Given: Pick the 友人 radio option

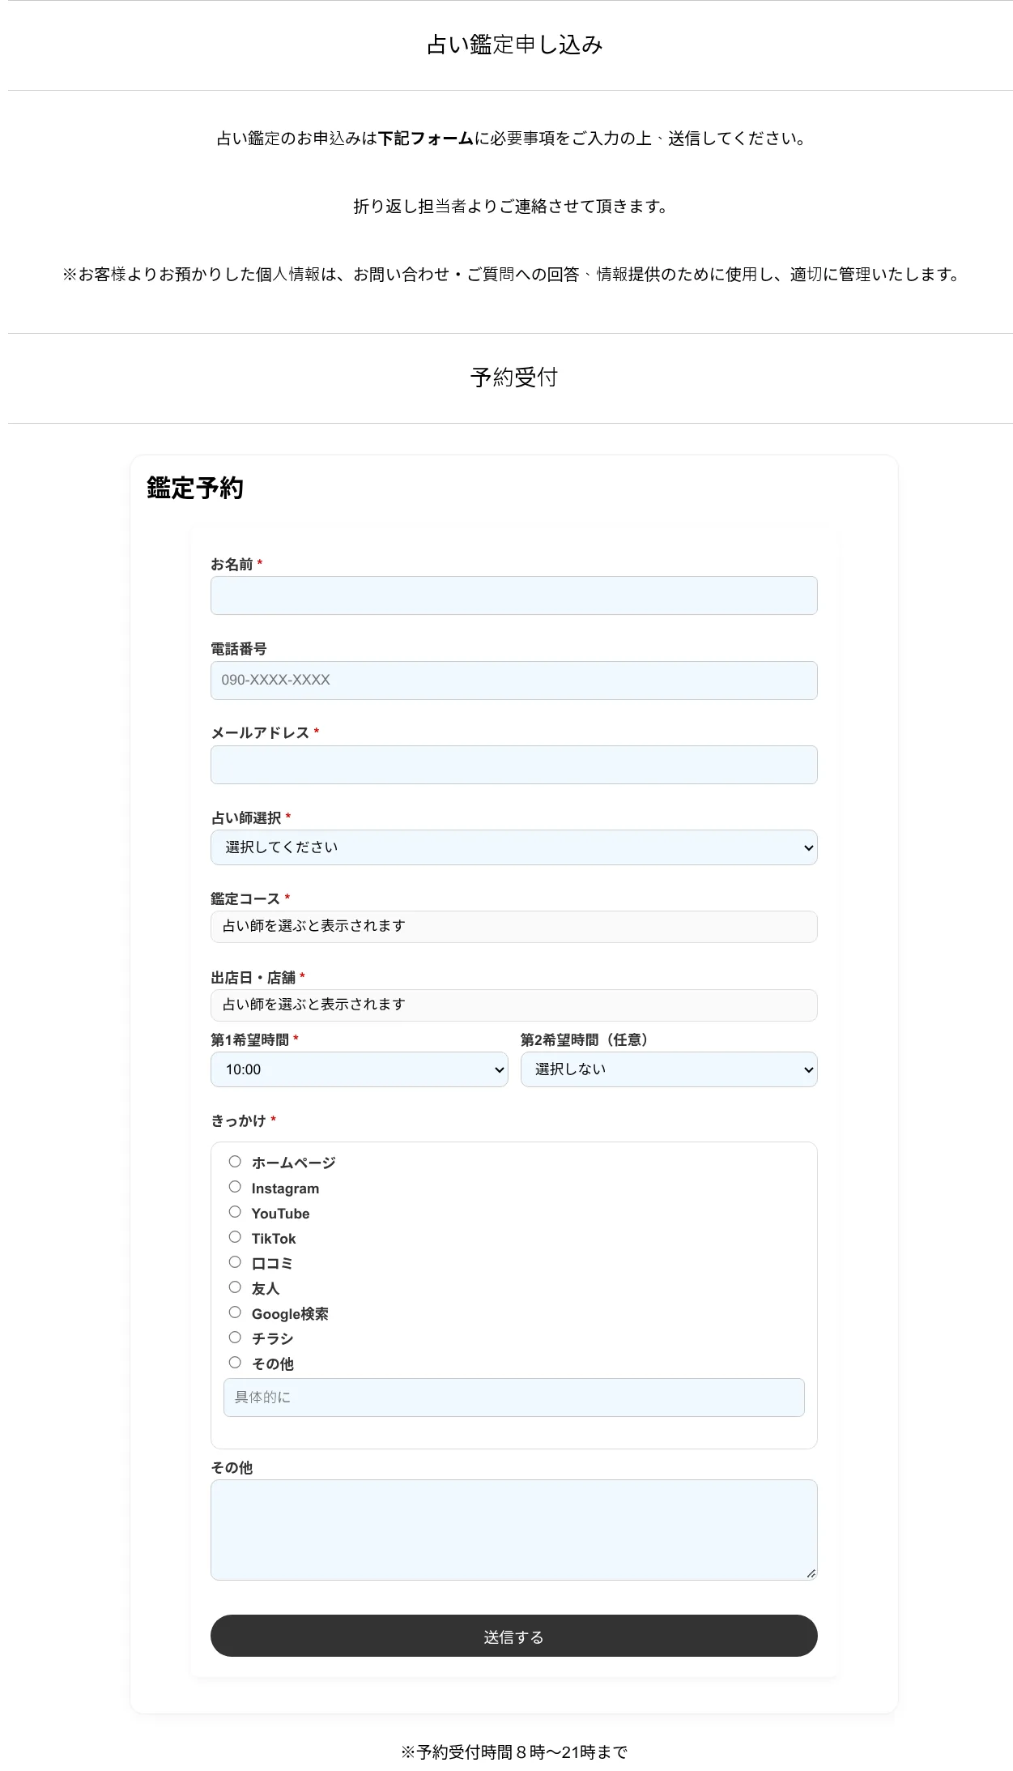Looking at the screenshot, I should (x=235, y=1287).
